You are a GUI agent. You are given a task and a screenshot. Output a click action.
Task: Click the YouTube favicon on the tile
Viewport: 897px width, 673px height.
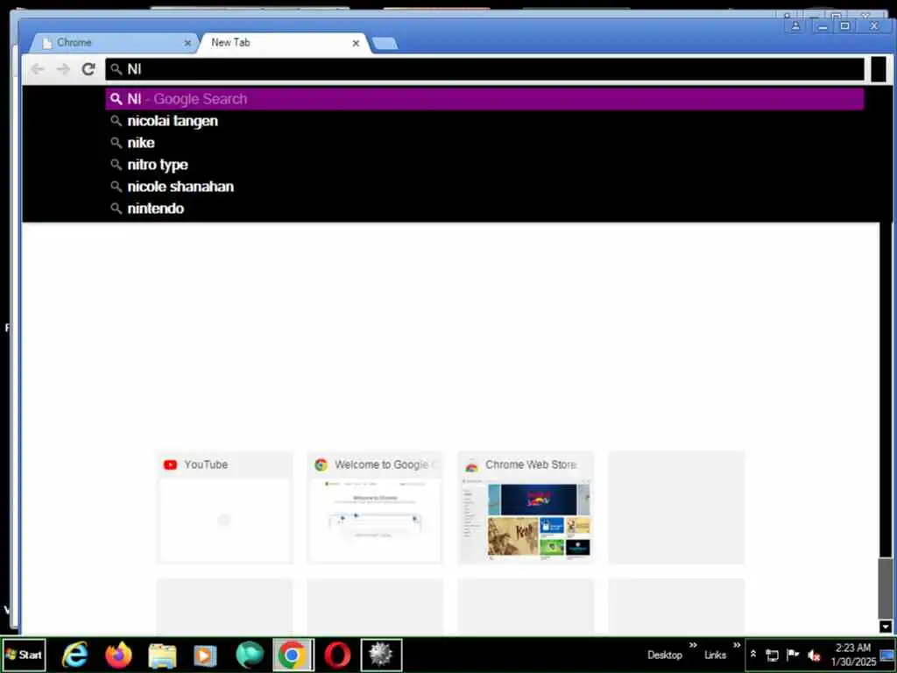pyautogui.click(x=170, y=464)
